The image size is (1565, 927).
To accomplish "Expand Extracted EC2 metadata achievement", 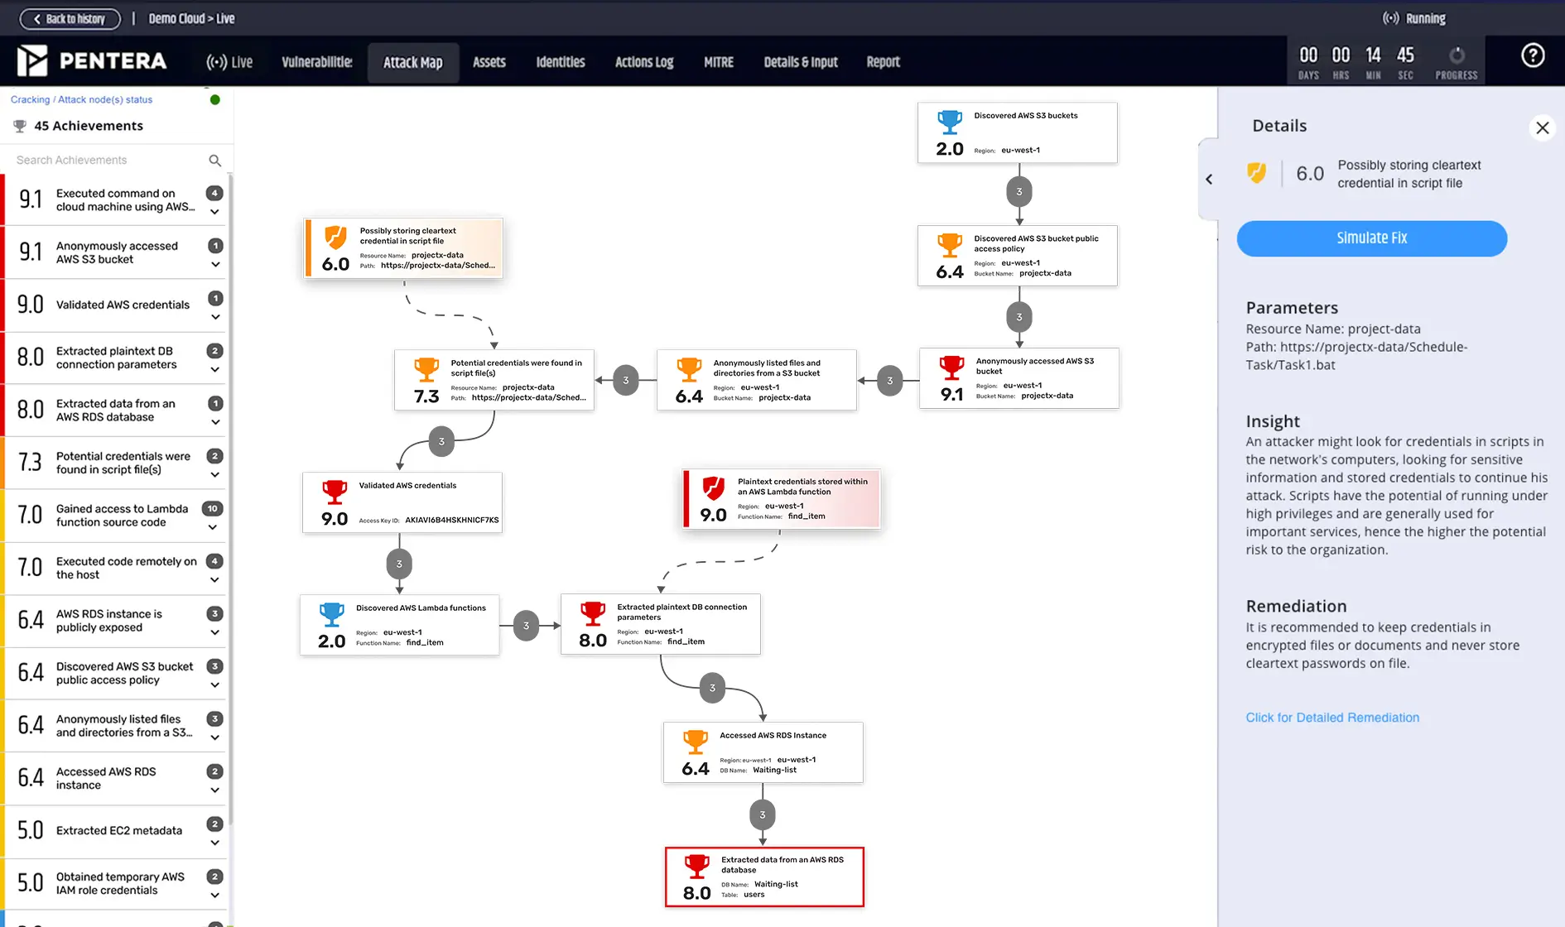I will pyautogui.click(x=214, y=843).
